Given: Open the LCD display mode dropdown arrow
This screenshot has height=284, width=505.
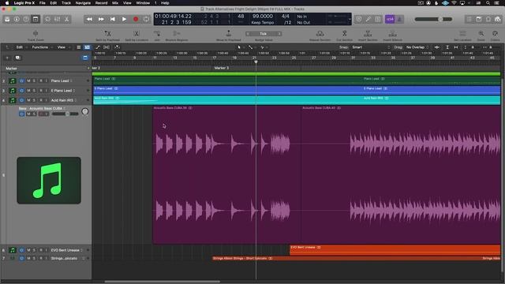Looking at the screenshot, I should [x=350, y=19].
